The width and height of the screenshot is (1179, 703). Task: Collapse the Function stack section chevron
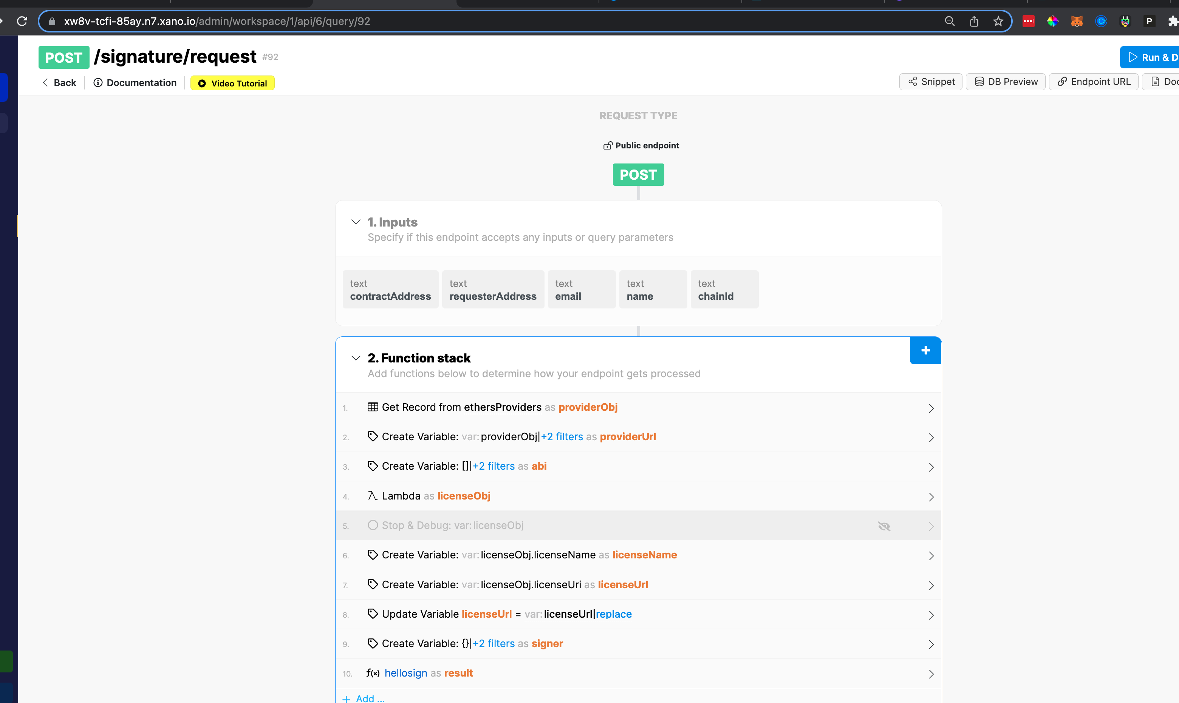coord(356,358)
